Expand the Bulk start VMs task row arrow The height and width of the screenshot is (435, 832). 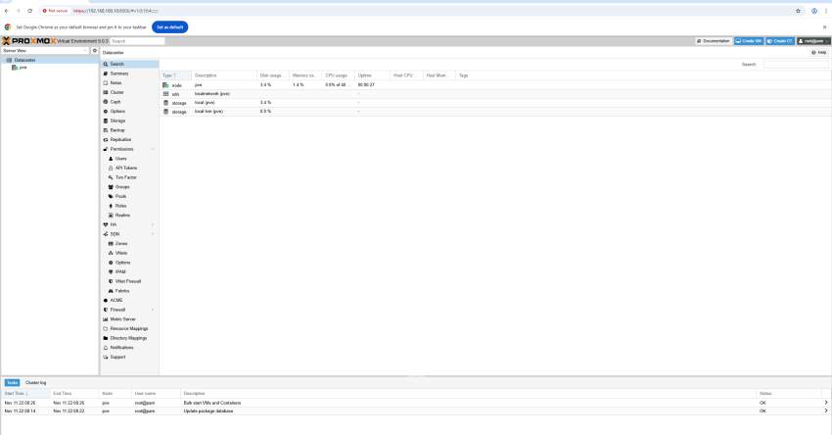826,403
